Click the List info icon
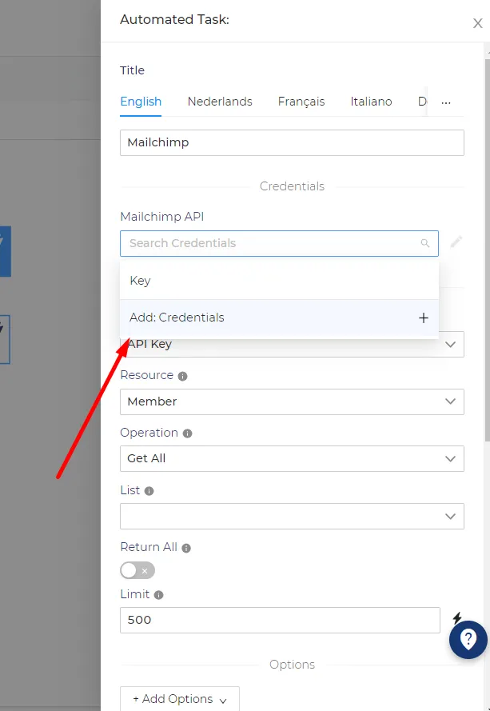The image size is (490, 711). 149,490
